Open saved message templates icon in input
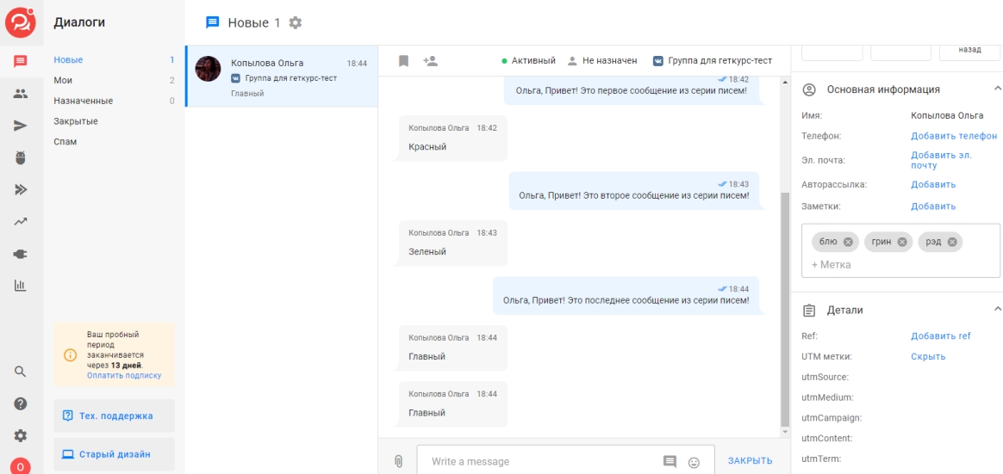The image size is (1003, 474). click(x=670, y=462)
